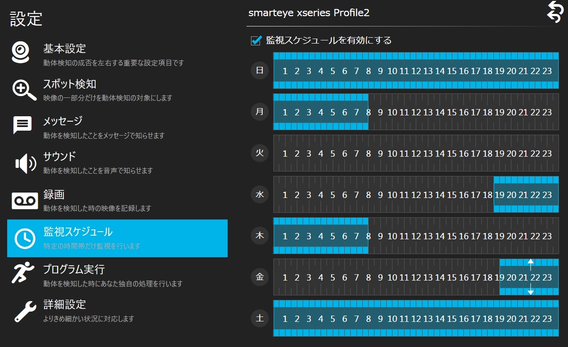Toggle the 土 (Saturday) day button

(260, 318)
